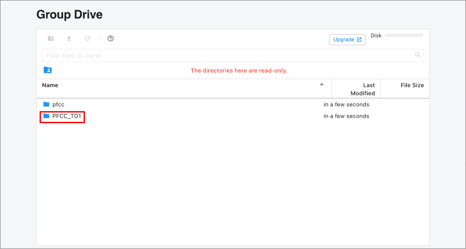Click the pfcc row modified time

(346, 104)
